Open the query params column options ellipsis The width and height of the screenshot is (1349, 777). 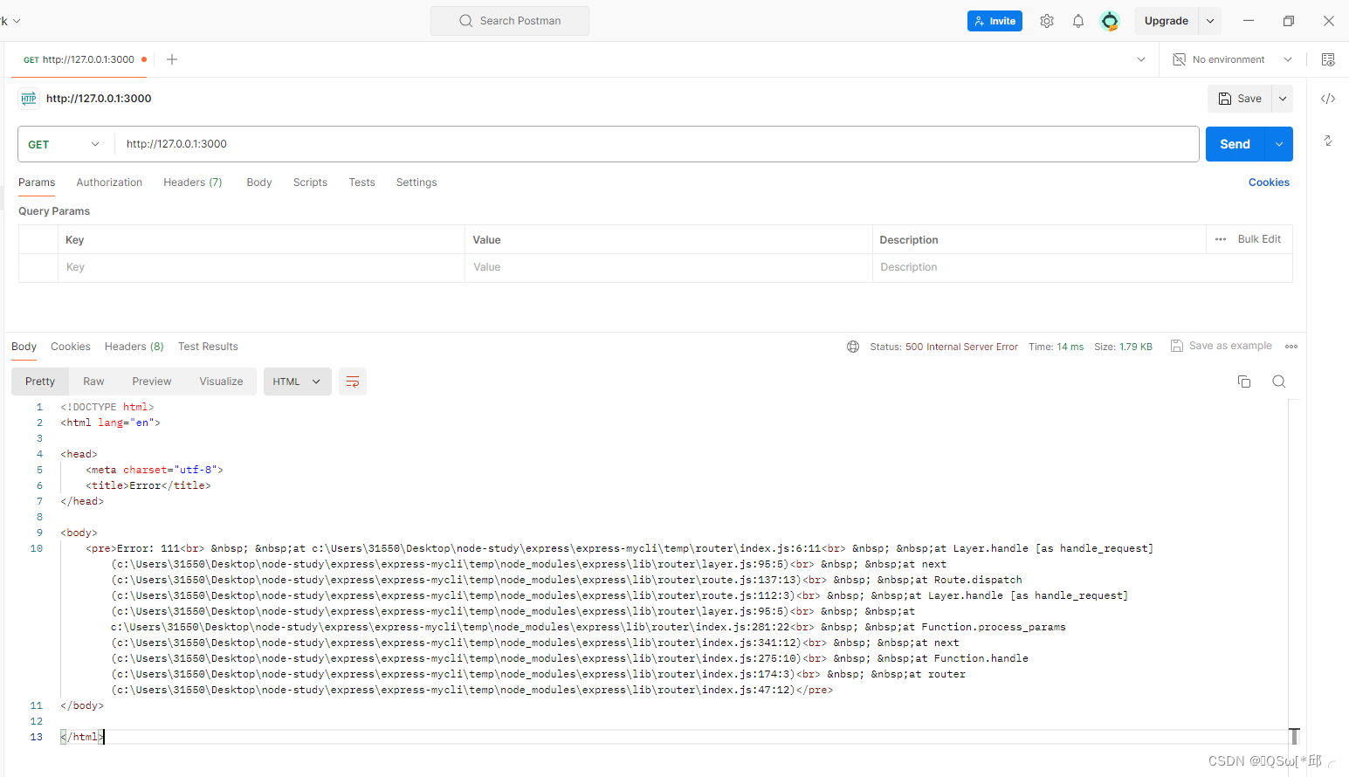pyautogui.click(x=1221, y=239)
